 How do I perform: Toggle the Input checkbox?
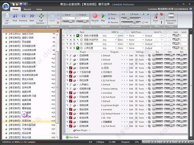pos(63,15)
